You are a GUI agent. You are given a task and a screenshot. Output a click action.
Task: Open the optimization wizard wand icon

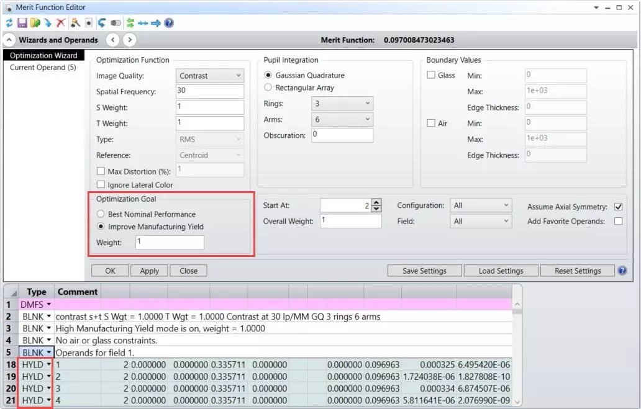[75, 23]
